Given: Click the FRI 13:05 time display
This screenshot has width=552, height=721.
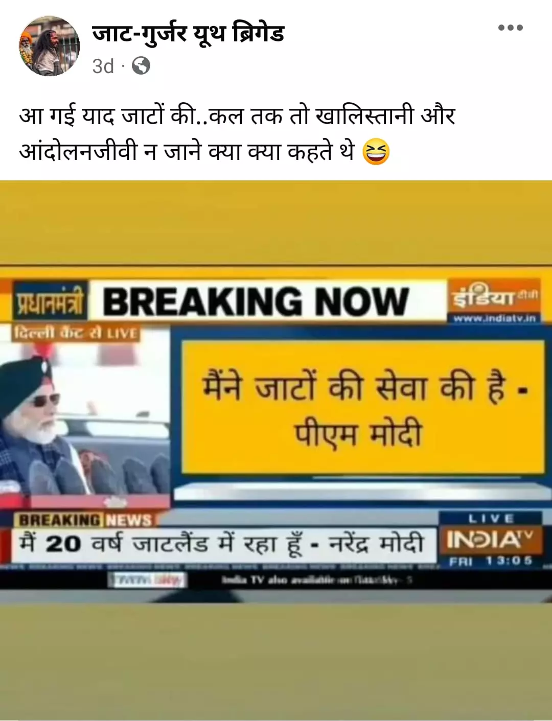Looking at the screenshot, I should 491,561.
